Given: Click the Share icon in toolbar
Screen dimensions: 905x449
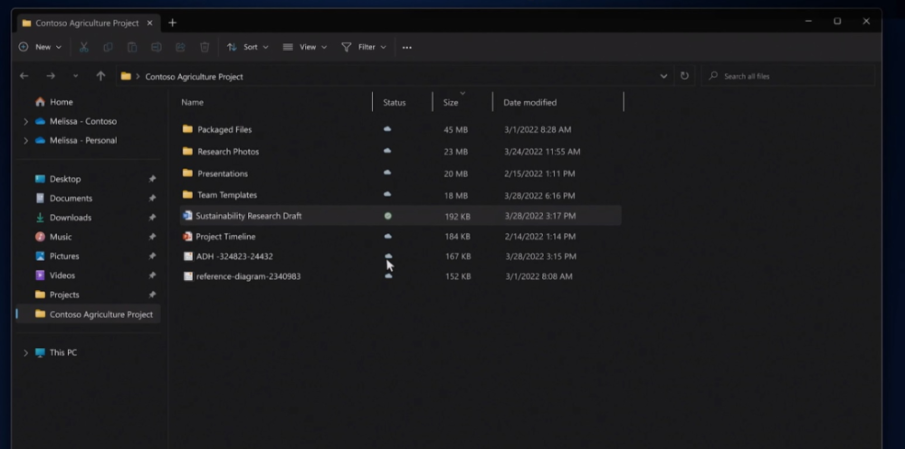Looking at the screenshot, I should [x=180, y=47].
